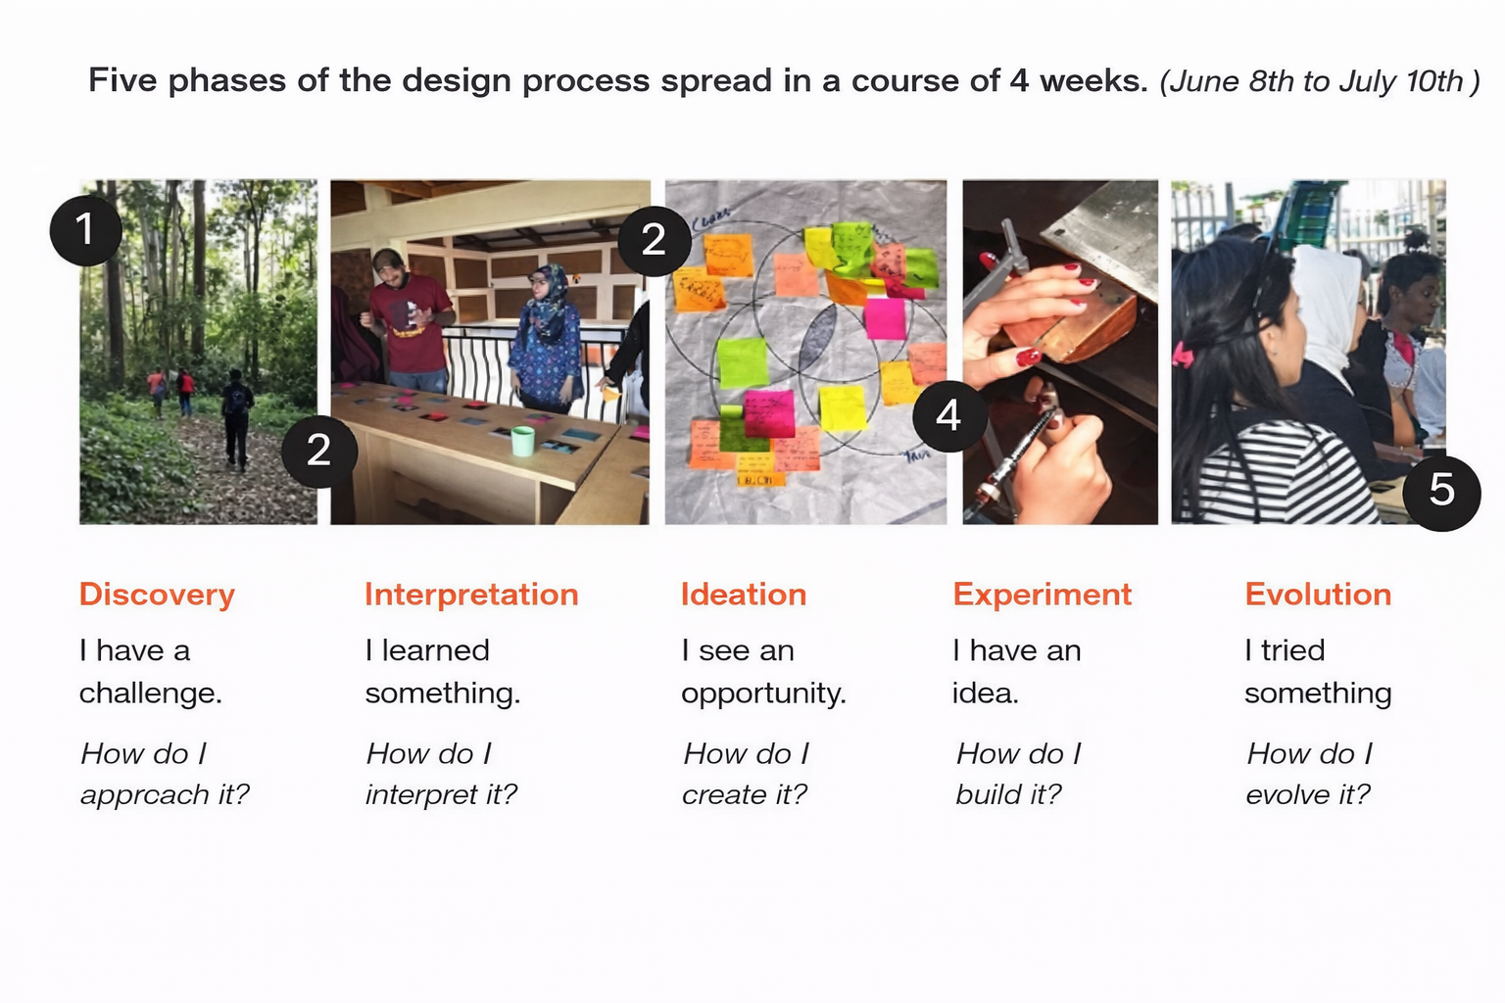Click the "I see an opportunity." text
Viewport: 1505px width, 1003px height.
tap(763, 672)
